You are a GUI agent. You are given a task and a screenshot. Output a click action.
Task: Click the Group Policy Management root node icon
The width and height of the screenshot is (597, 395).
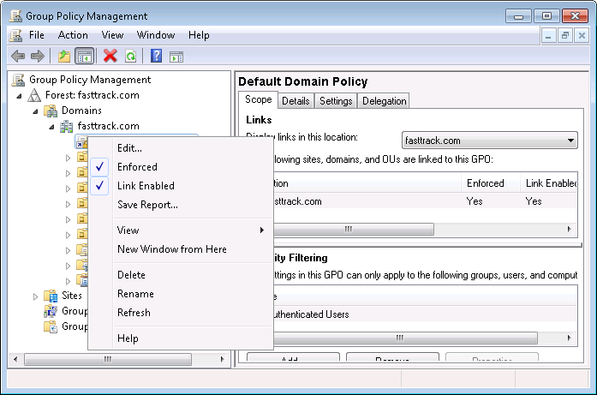point(18,80)
